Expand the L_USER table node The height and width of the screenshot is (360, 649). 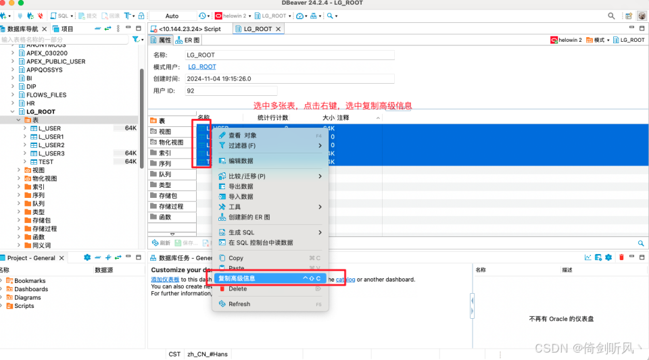tap(25, 128)
